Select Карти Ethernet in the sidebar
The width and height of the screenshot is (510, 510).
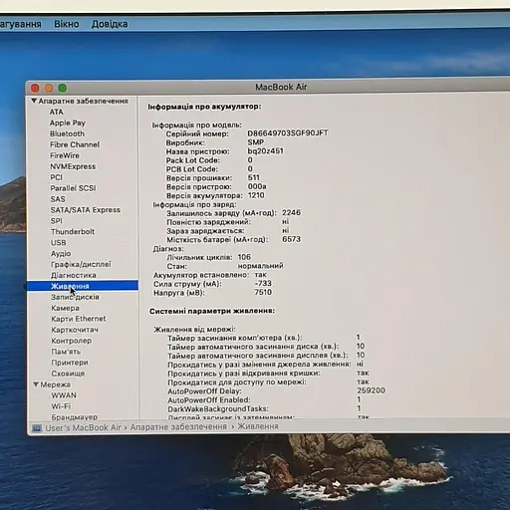tap(79, 319)
